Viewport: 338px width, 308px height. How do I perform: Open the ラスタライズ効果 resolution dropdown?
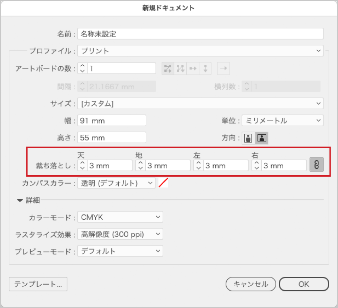coord(120,234)
